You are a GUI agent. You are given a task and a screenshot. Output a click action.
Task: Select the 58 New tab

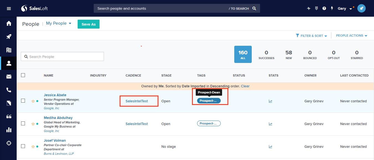point(289,55)
